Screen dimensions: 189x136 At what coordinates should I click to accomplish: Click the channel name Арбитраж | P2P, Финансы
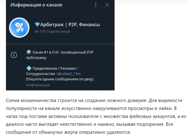[70, 25]
